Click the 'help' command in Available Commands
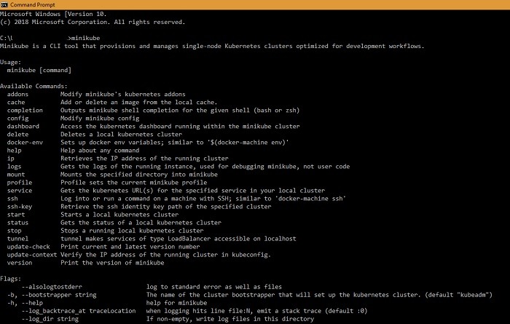 14,151
